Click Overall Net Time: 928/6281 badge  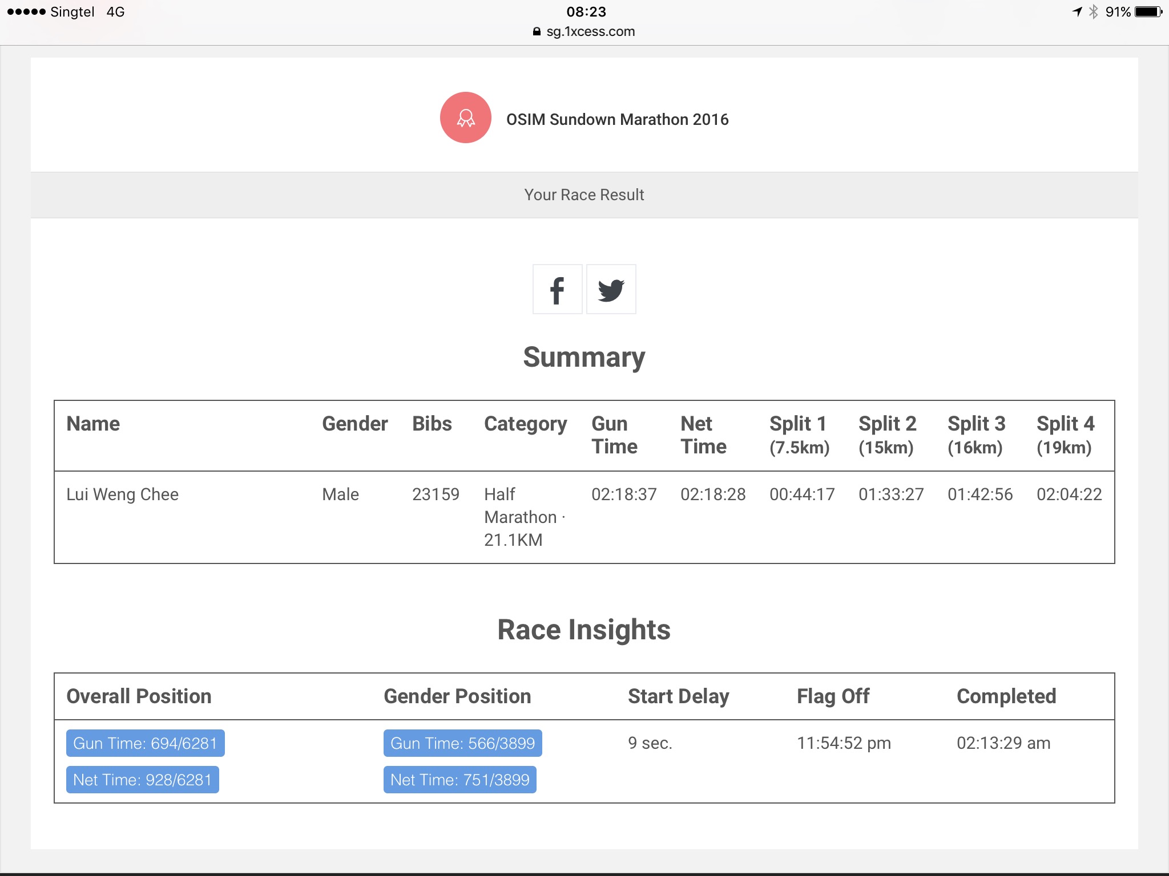click(143, 780)
